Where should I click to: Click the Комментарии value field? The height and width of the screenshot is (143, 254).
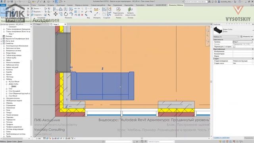pos(242,54)
